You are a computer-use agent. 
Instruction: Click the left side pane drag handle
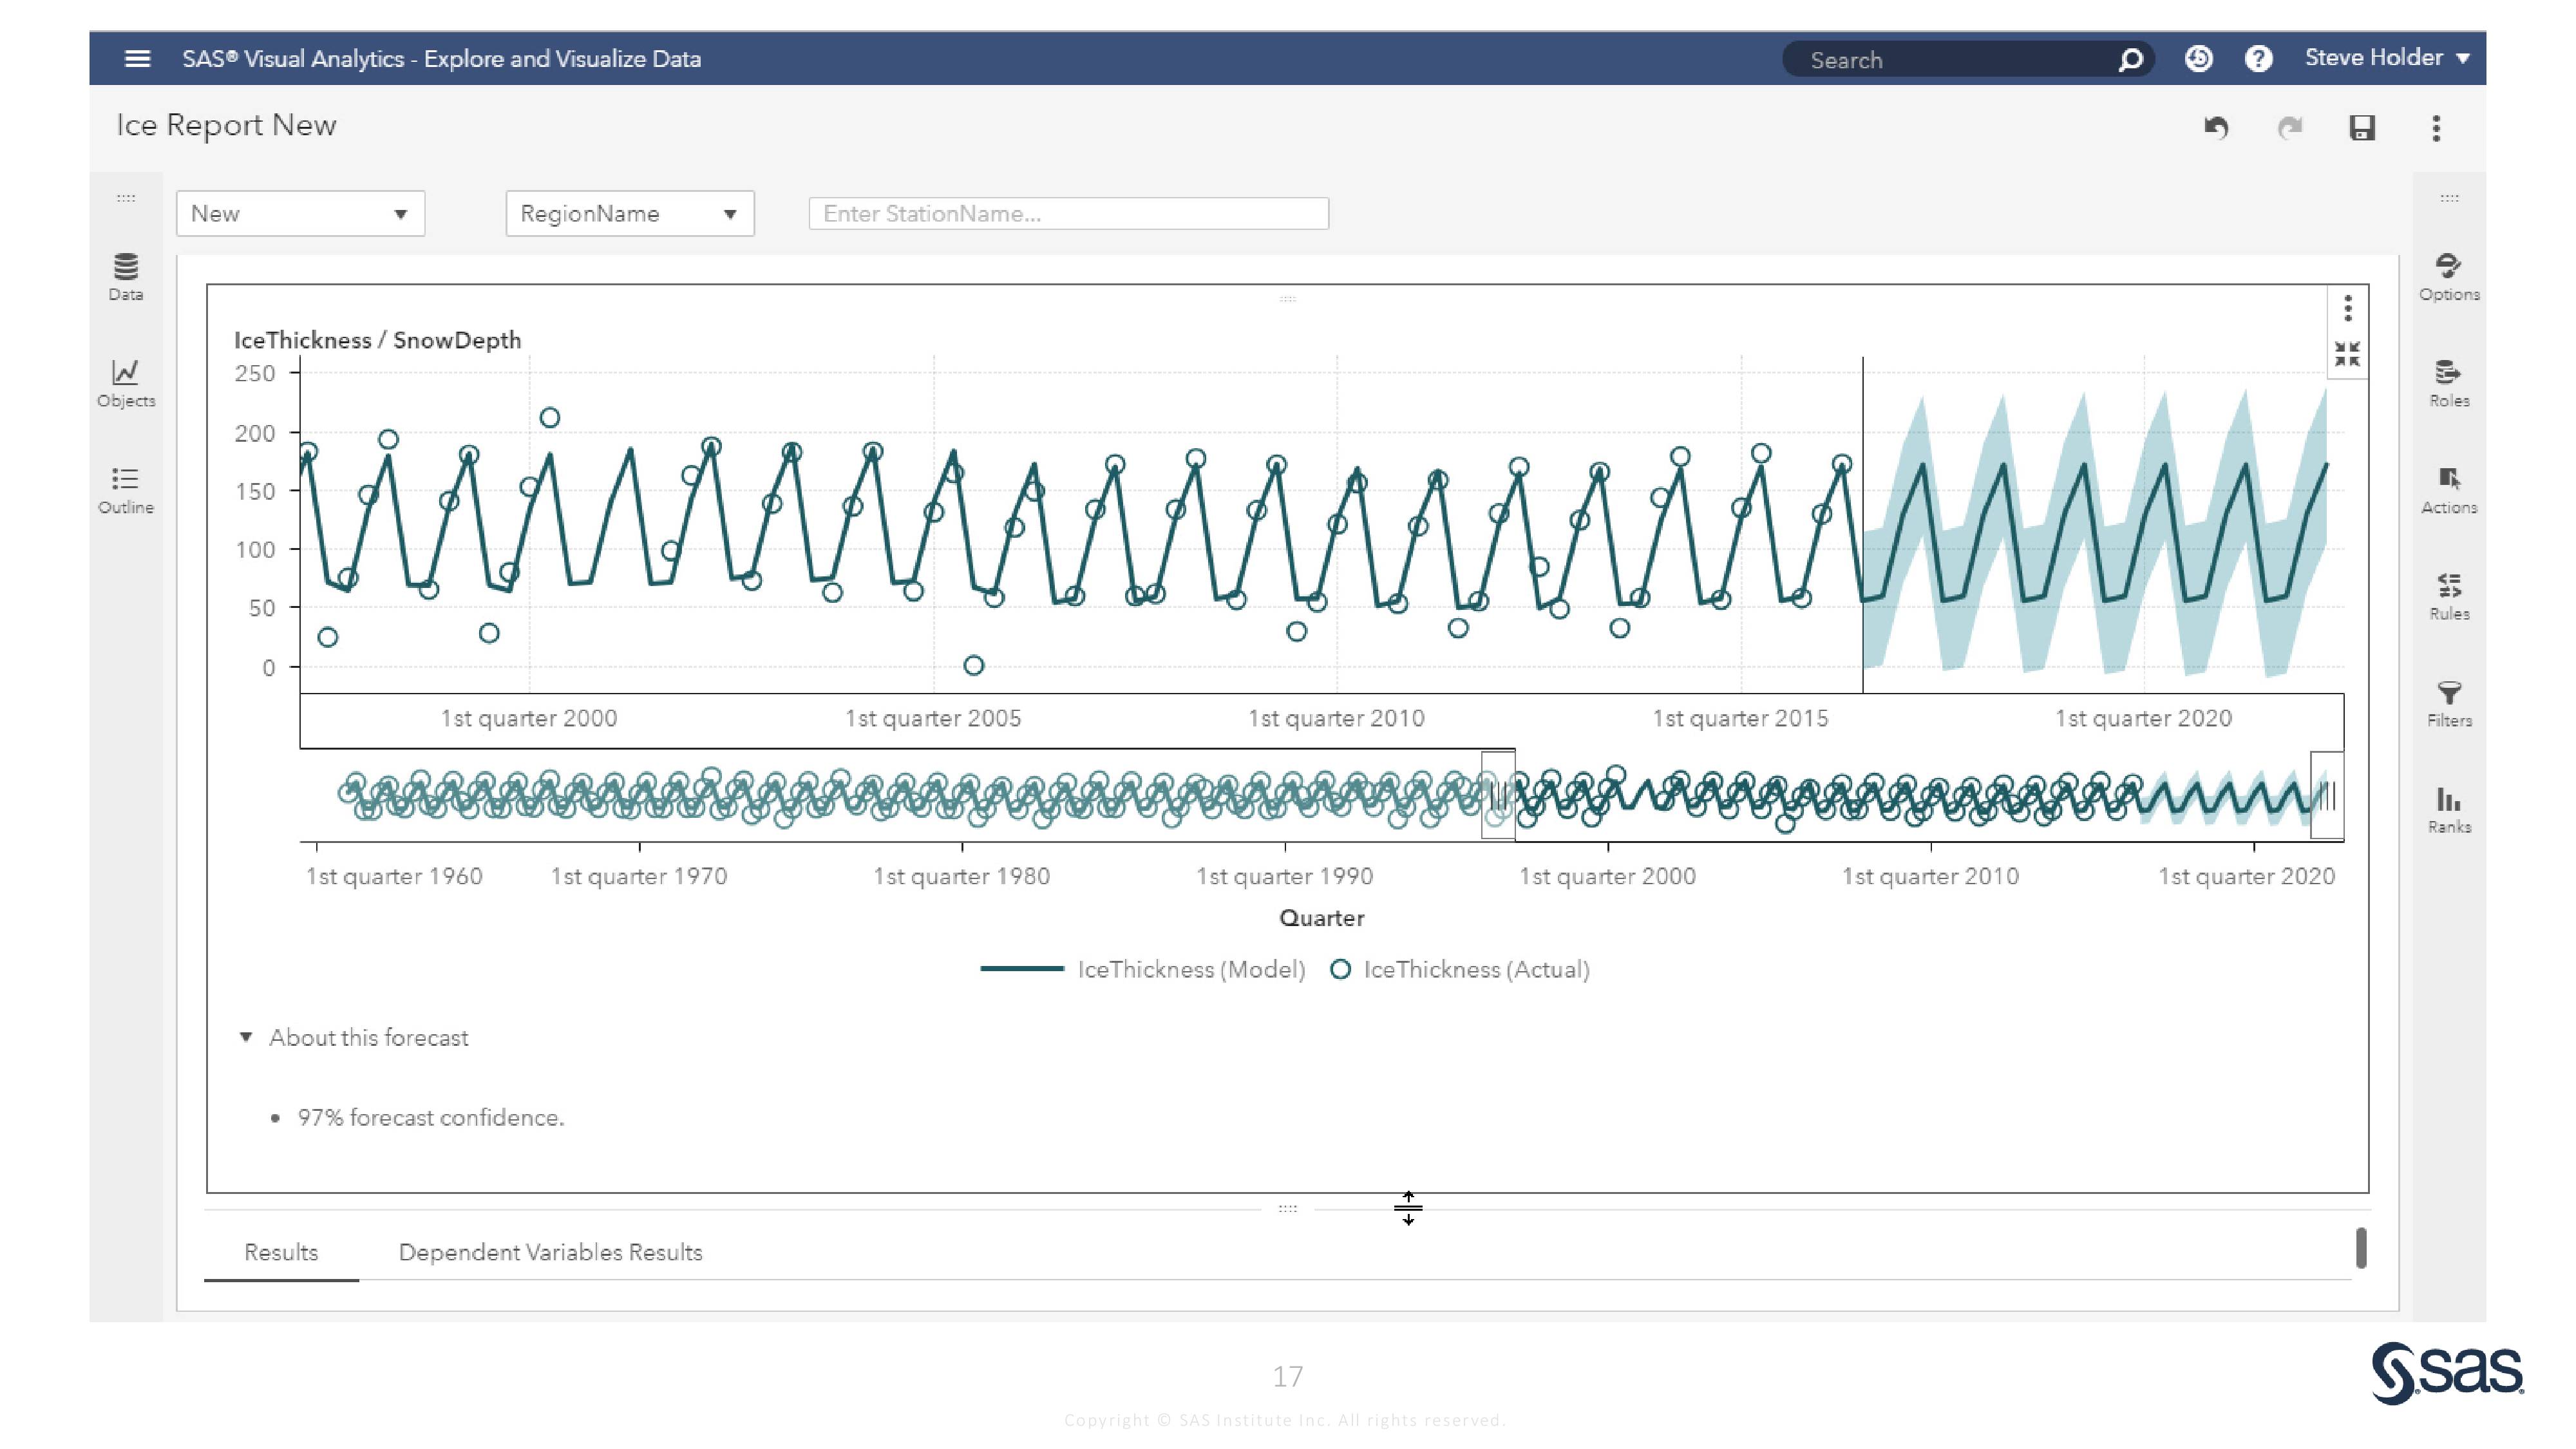click(x=126, y=198)
